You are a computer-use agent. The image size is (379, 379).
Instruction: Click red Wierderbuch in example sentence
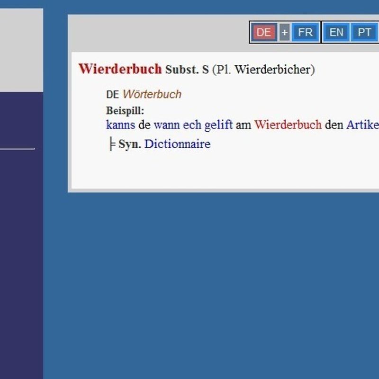tap(288, 125)
